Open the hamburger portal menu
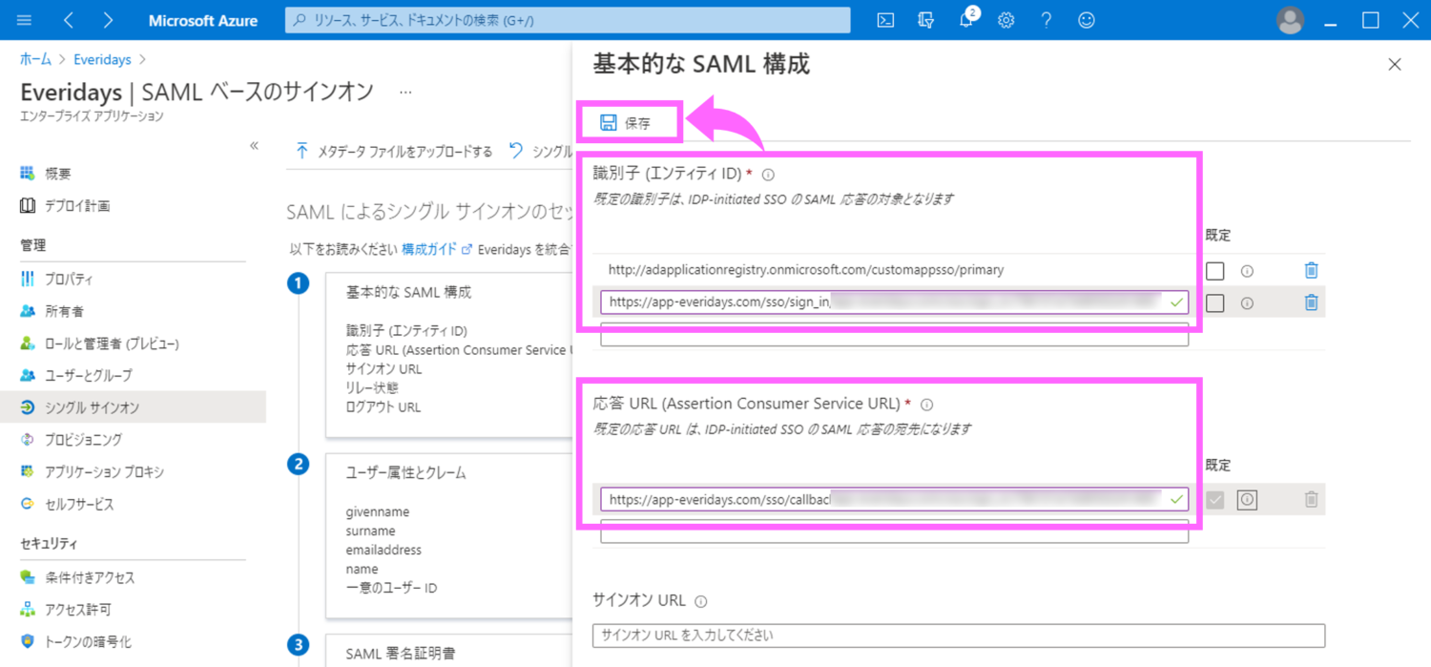This screenshot has height=667, width=1431. (25, 20)
